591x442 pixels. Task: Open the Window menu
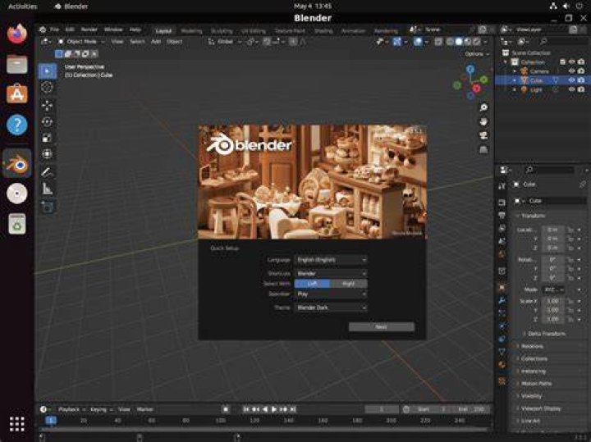click(113, 30)
